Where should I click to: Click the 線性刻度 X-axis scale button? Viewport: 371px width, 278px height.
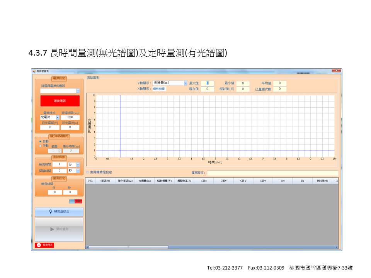(159, 89)
